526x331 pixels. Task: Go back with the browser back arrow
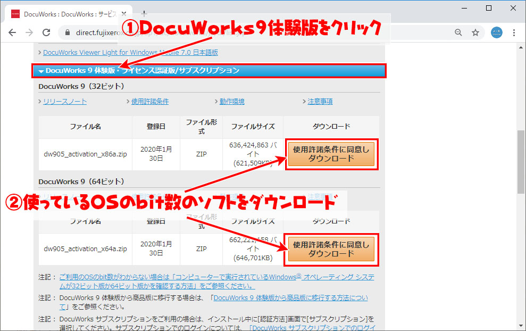[12, 32]
